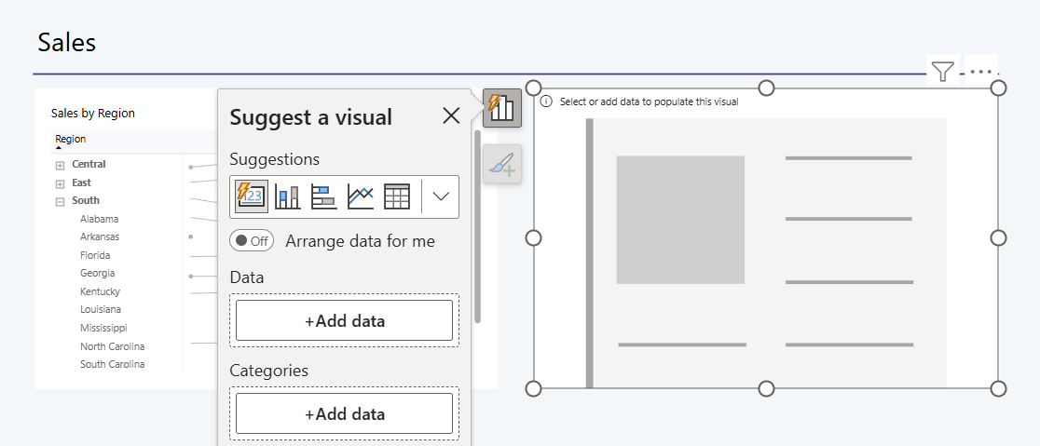The height and width of the screenshot is (446, 1040).
Task: Choose the table visual suggestion icon
Action: pos(397,196)
